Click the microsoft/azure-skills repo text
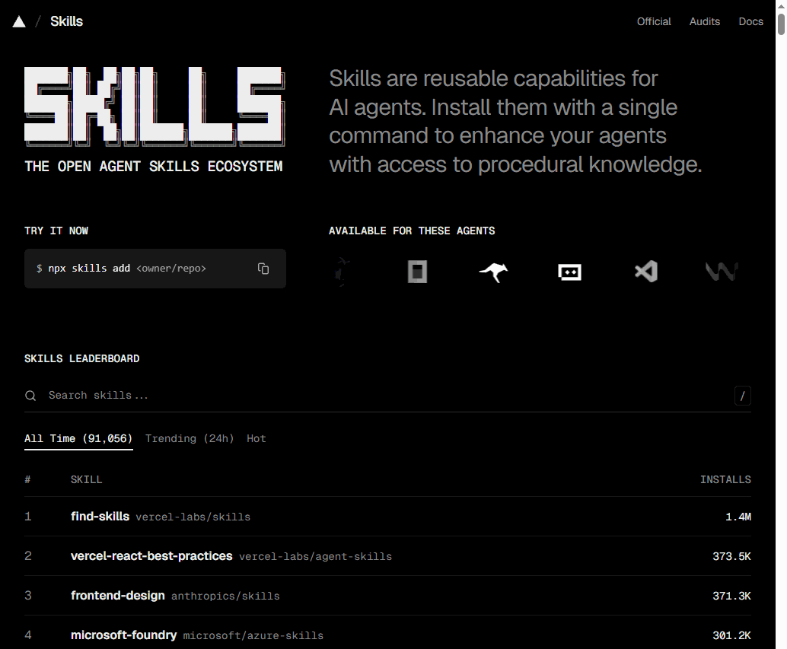 point(253,636)
